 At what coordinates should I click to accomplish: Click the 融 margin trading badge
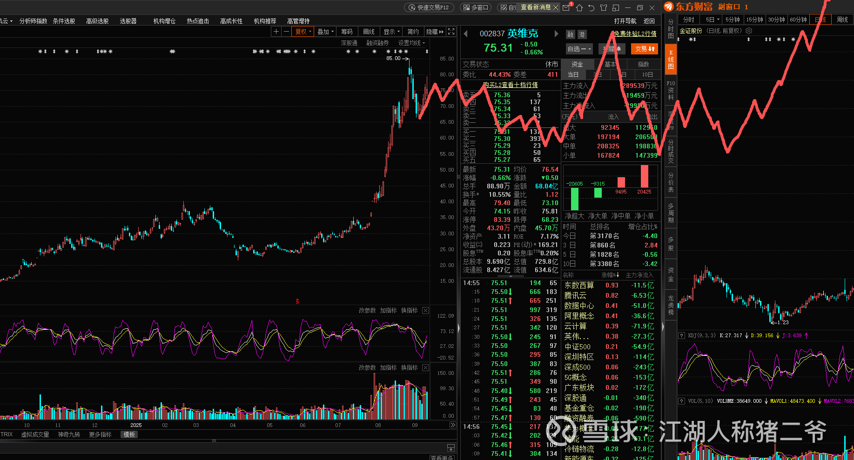[x=571, y=34]
